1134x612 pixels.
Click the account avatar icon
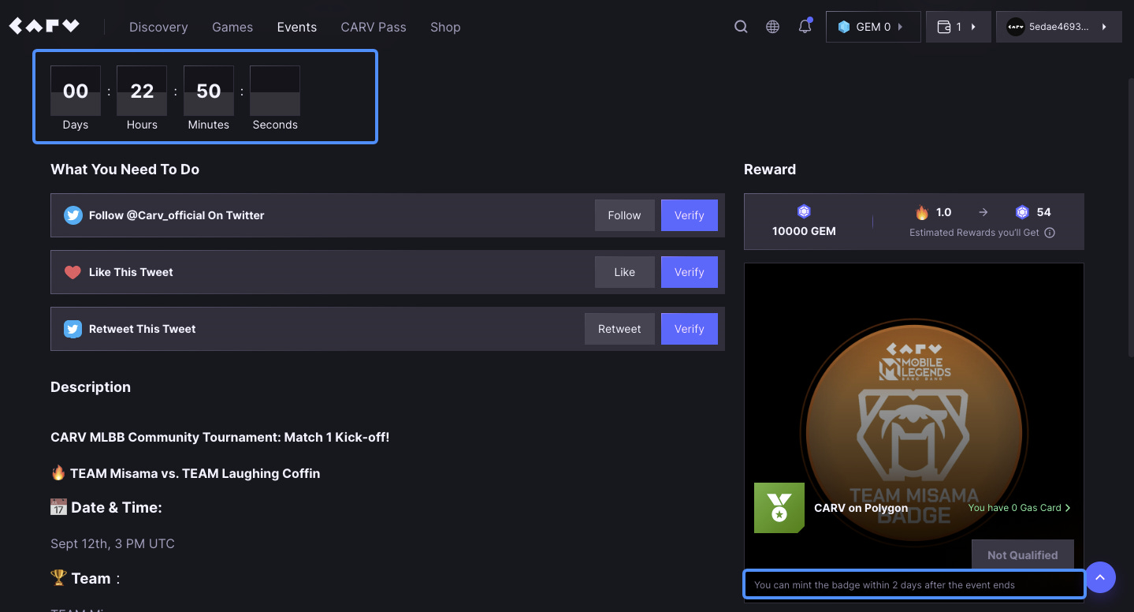click(x=1015, y=27)
